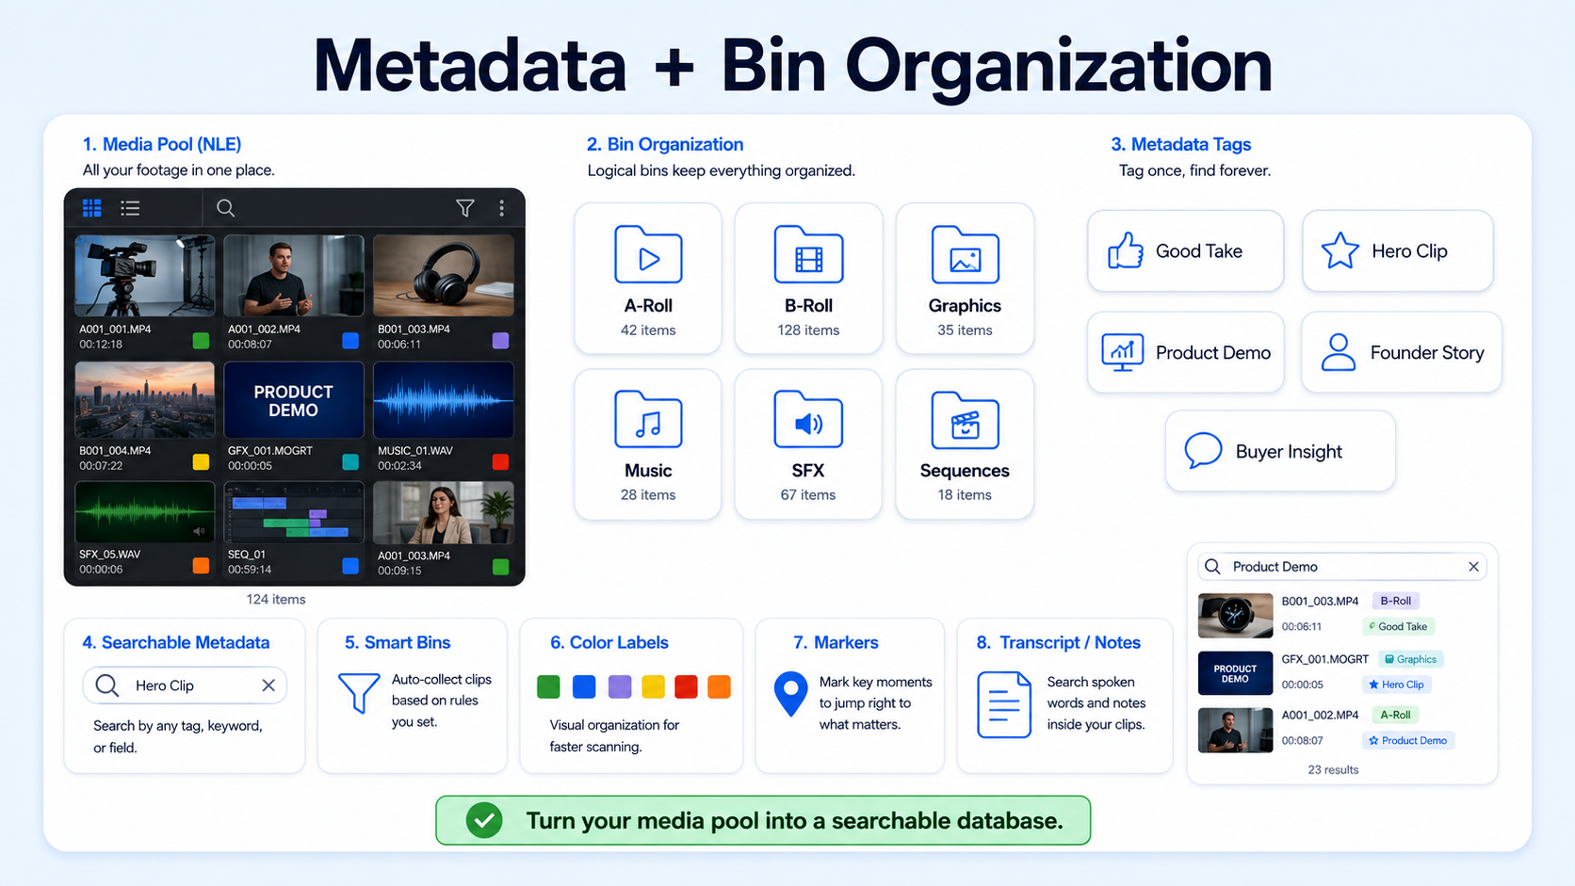1575x886 pixels.
Task: Open the Music bin folder
Action: (648, 444)
